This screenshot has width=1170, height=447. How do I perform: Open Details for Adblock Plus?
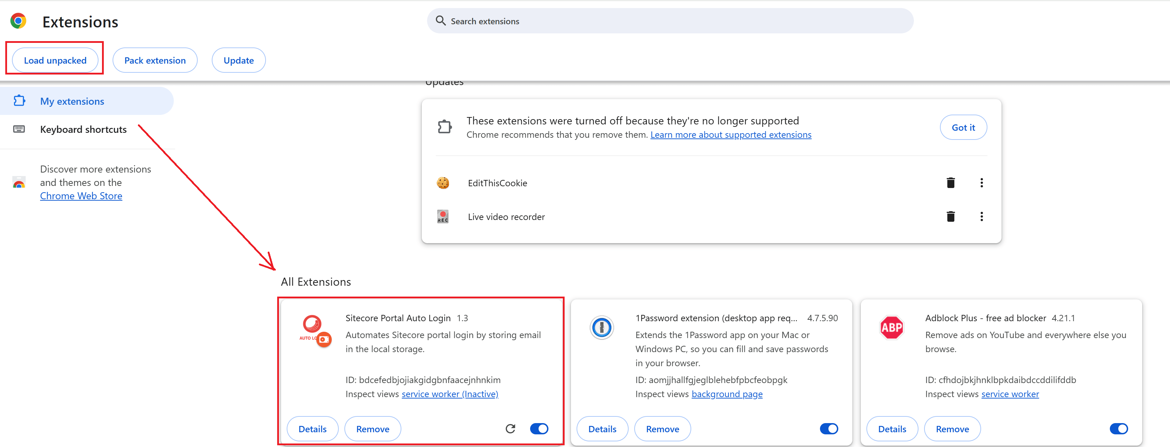click(x=892, y=428)
